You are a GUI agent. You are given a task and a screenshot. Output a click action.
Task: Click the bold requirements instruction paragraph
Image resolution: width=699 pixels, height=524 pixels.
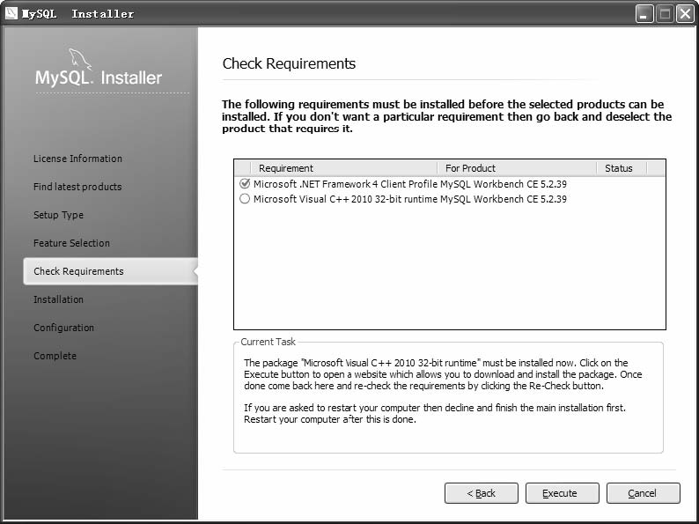446,116
